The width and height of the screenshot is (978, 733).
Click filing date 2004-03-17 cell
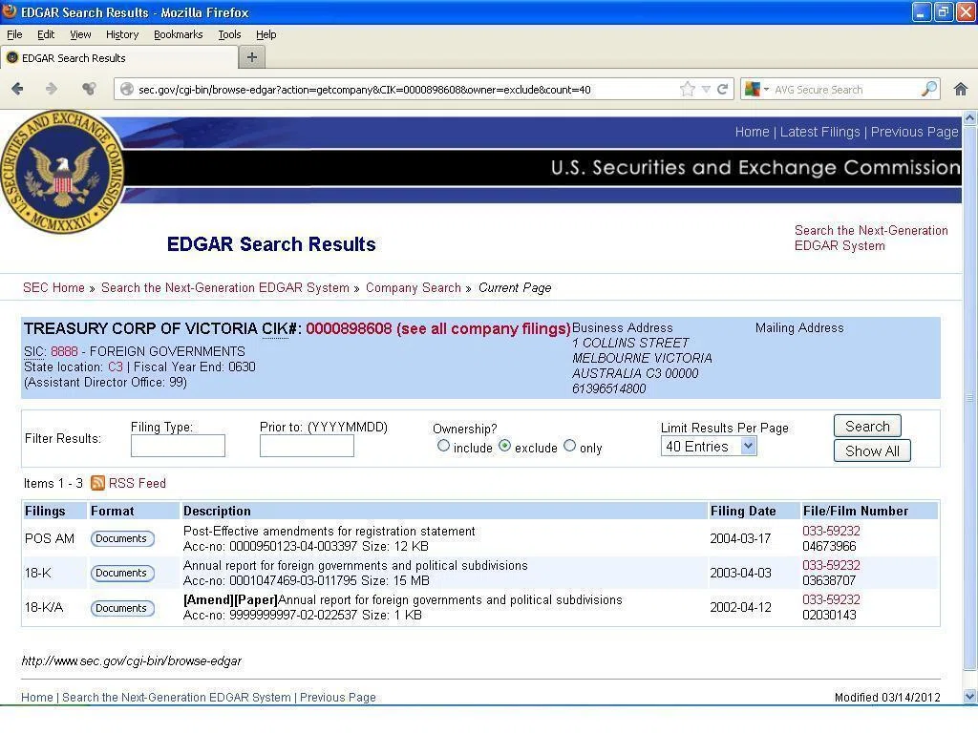coord(740,538)
